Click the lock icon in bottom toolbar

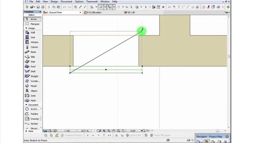116,135
